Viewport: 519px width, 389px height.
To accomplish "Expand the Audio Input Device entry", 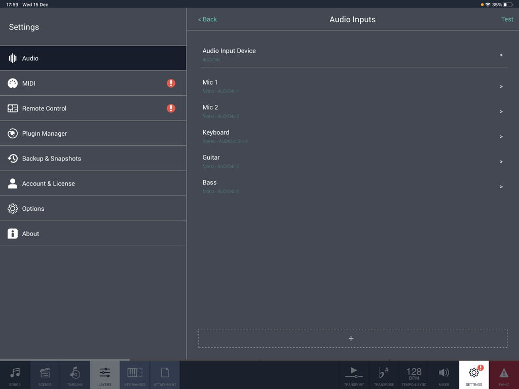I will pyautogui.click(x=501, y=55).
